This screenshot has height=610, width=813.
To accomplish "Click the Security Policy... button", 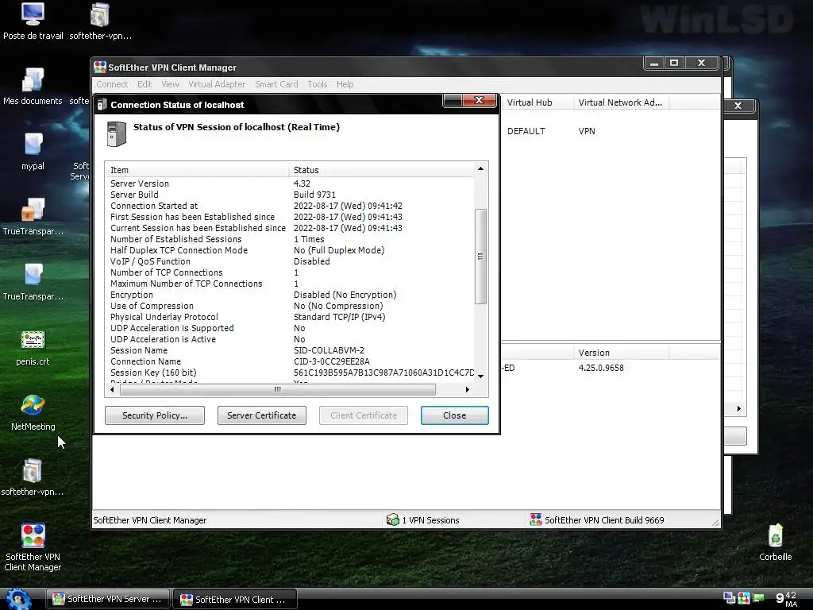I will pos(155,415).
